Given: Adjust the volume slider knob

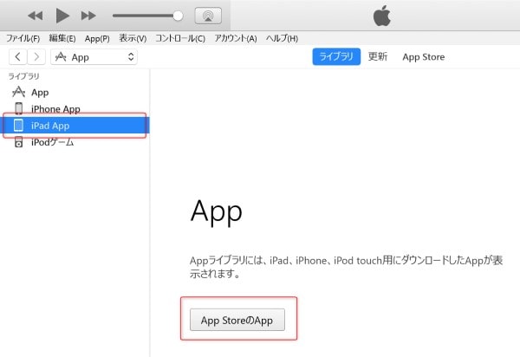Looking at the screenshot, I should click(178, 16).
